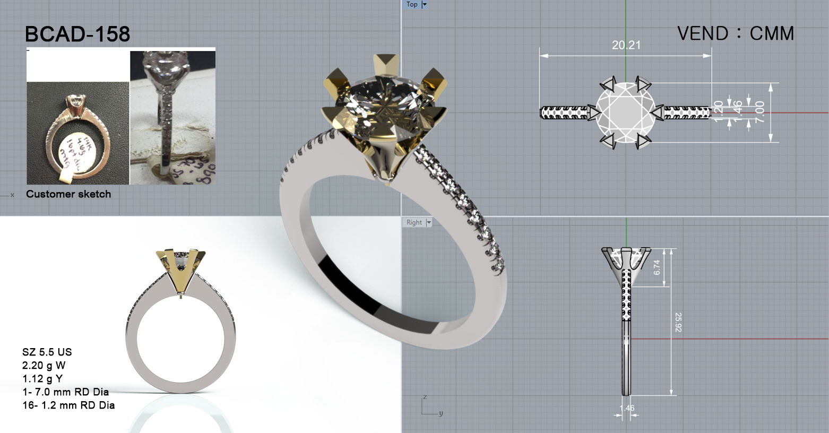Click the "VEND : CMM" label
The height and width of the screenshot is (433, 829).
click(x=736, y=33)
